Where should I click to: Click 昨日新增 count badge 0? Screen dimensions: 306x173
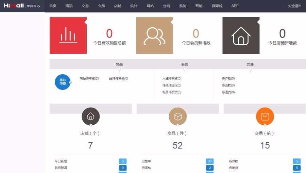coord(123,168)
